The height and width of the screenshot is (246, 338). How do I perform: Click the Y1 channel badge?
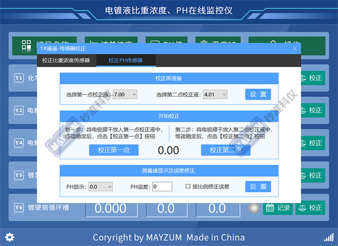click(x=19, y=78)
